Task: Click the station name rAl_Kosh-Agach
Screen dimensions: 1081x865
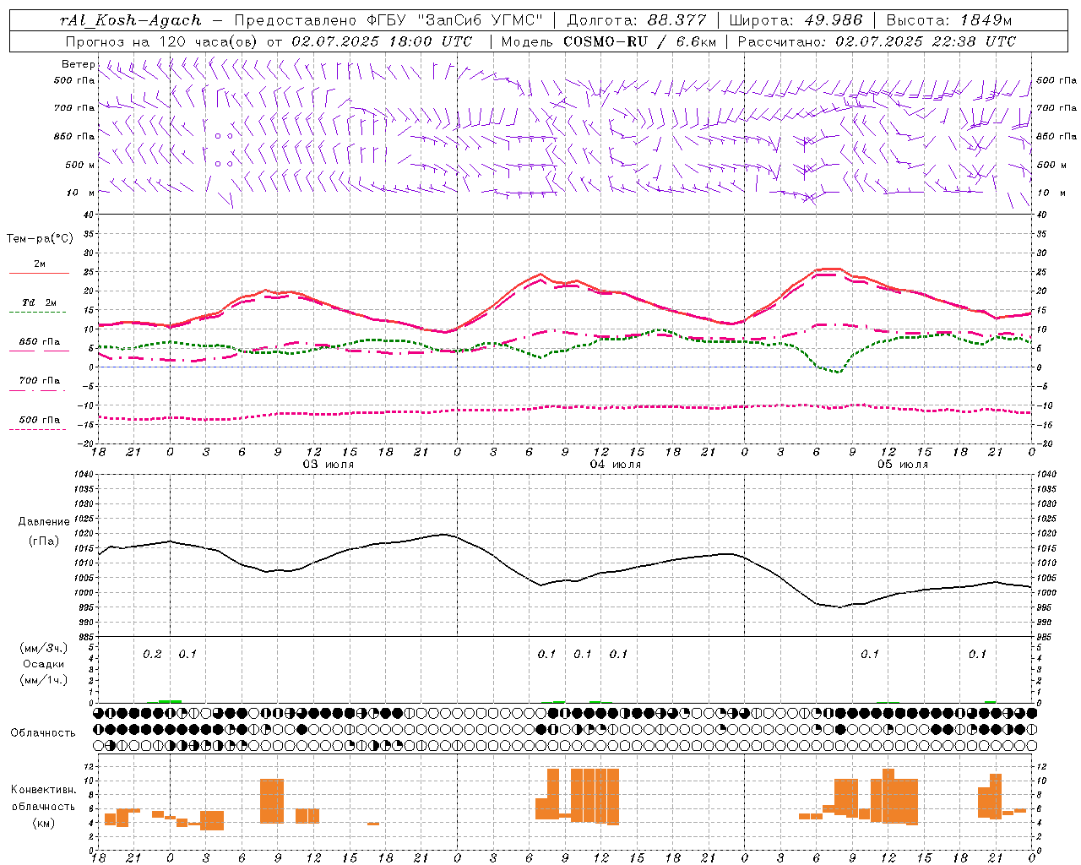Action: click(131, 20)
